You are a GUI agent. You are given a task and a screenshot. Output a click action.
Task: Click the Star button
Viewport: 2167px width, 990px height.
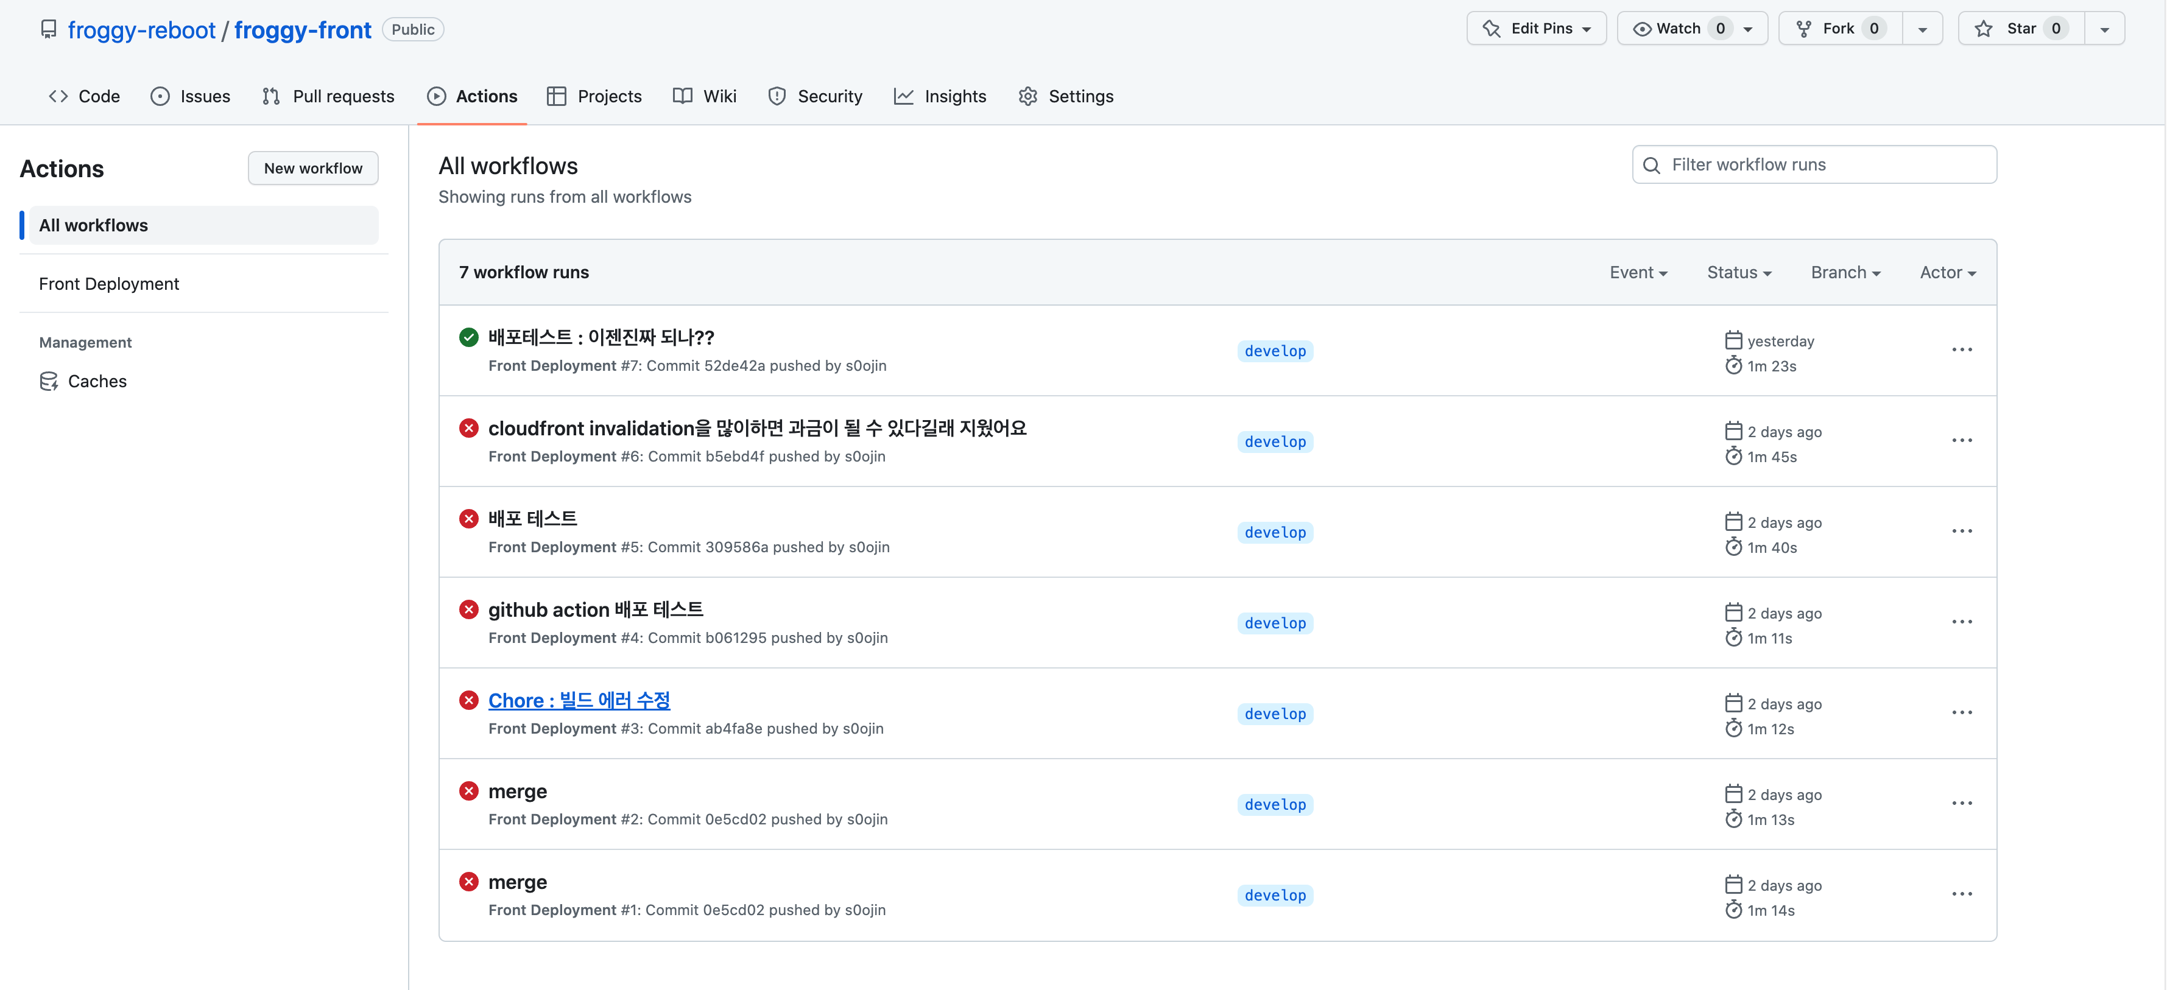click(x=2021, y=29)
